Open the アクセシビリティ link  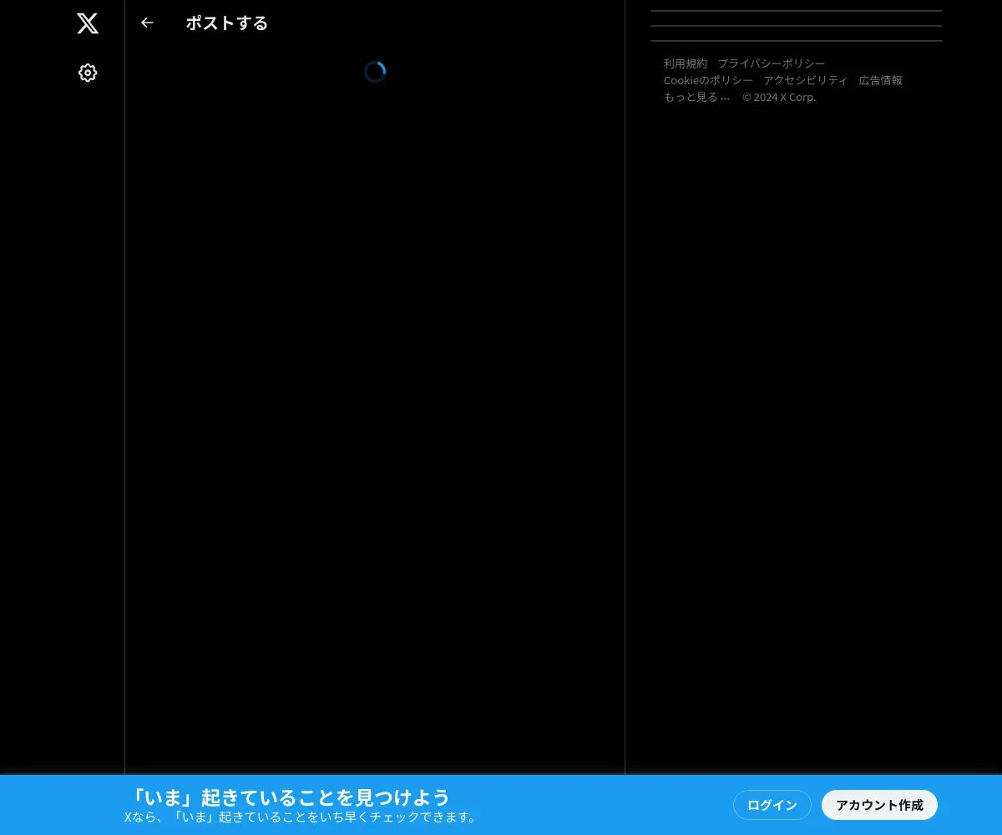point(806,80)
